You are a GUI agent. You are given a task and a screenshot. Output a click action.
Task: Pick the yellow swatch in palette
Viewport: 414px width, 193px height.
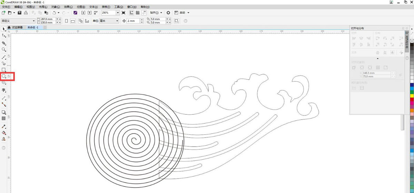(x=412, y=95)
